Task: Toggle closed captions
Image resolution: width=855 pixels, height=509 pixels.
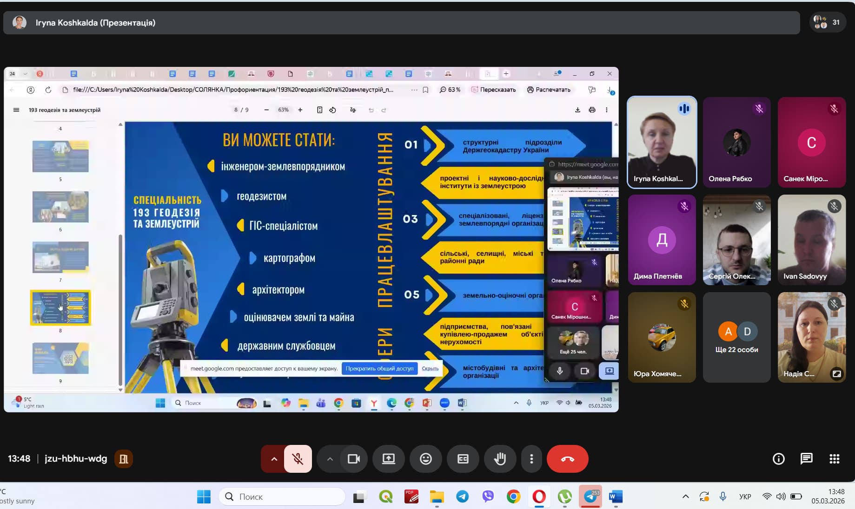Action: (x=463, y=459)
